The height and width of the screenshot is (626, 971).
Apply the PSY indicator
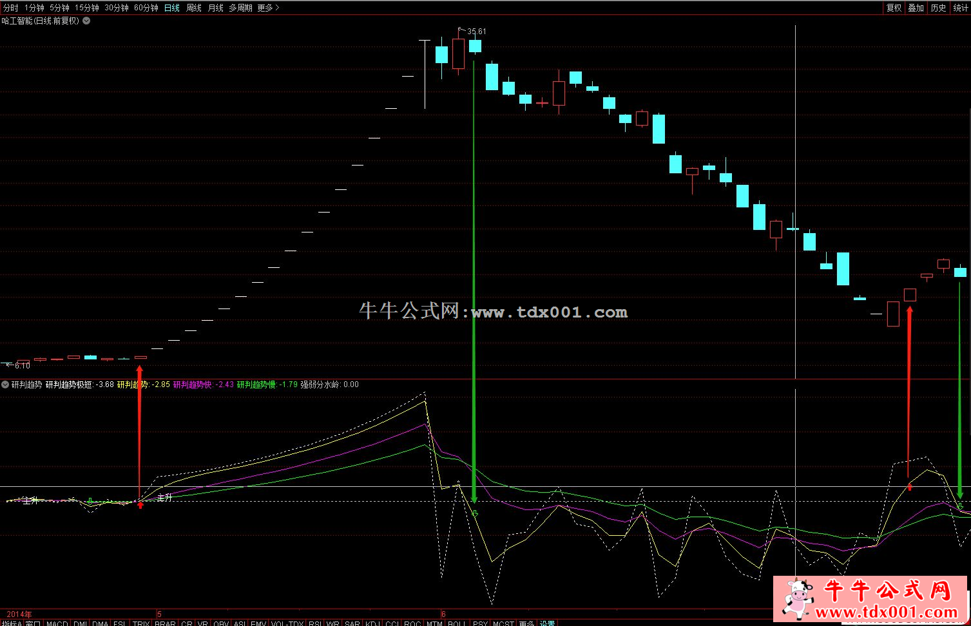click(480, 623)
